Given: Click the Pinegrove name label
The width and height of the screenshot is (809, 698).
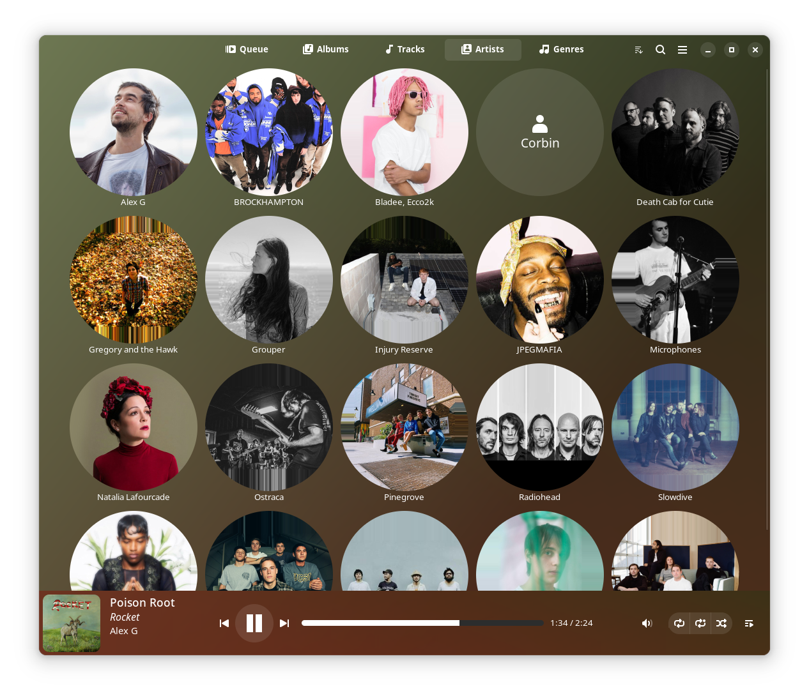Looking at the screenshot, I should (x=404, y=497).
